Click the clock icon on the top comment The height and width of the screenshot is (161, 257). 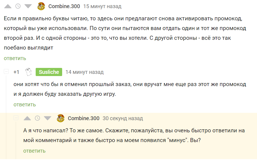pyautogui.click(x=18, y=6)
